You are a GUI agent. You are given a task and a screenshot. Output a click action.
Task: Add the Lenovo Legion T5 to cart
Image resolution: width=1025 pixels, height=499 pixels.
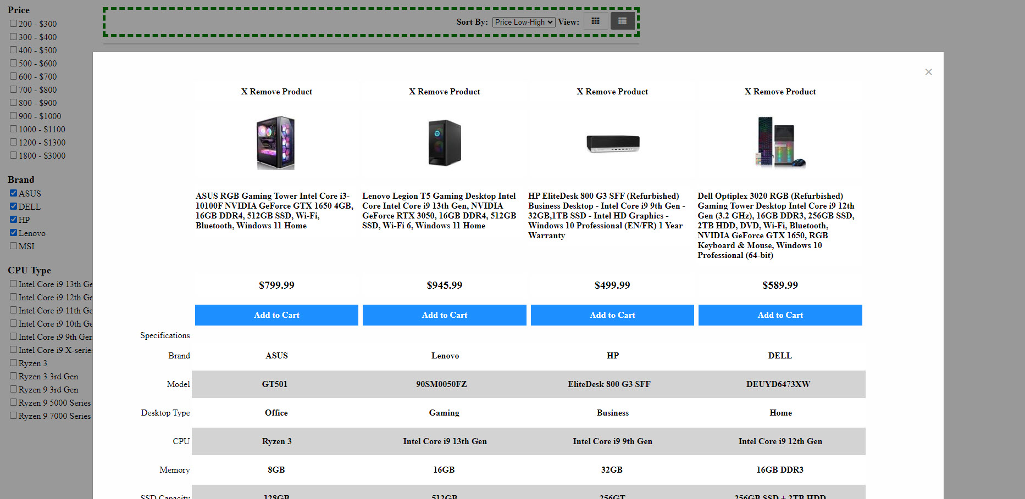(x=444, y=315)
